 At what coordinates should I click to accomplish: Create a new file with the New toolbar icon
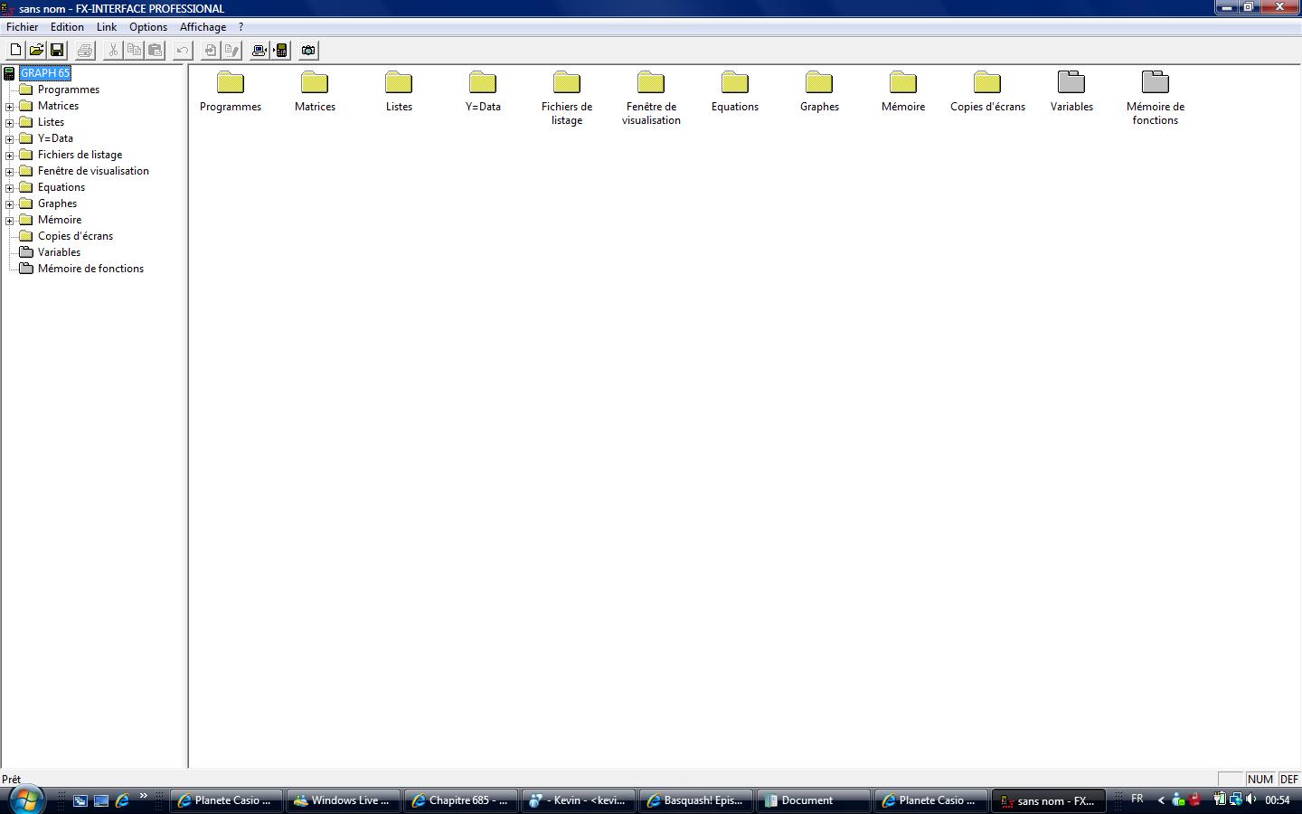point(15,51)
